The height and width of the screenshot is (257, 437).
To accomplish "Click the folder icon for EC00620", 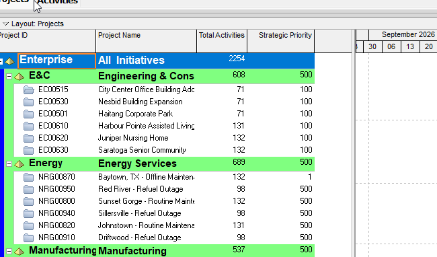I will [x=29, y=139].
